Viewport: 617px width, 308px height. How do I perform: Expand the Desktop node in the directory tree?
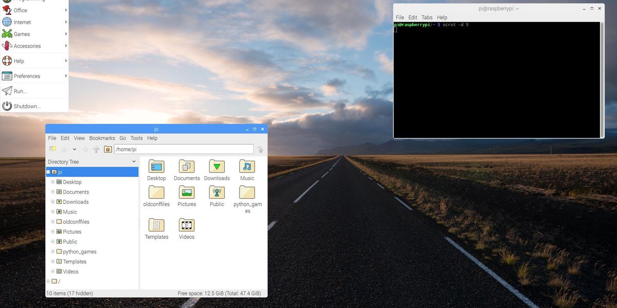click(52, 182)
